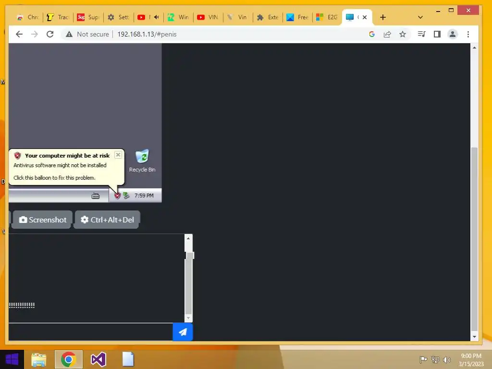Image resolution: width=492 pixels, height=369 pixels.
Task: Click the chat box scroll down arrow
Action: click(x=188, y=318)
